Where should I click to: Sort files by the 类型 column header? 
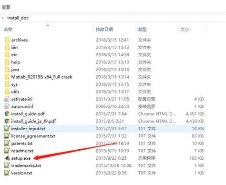[x=142, y=29]
